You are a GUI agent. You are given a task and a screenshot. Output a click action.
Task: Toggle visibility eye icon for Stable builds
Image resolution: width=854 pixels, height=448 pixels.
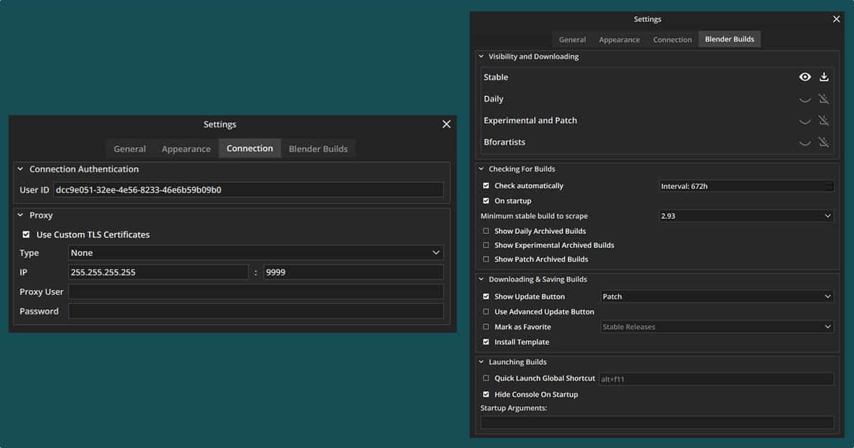click(805, 78)
